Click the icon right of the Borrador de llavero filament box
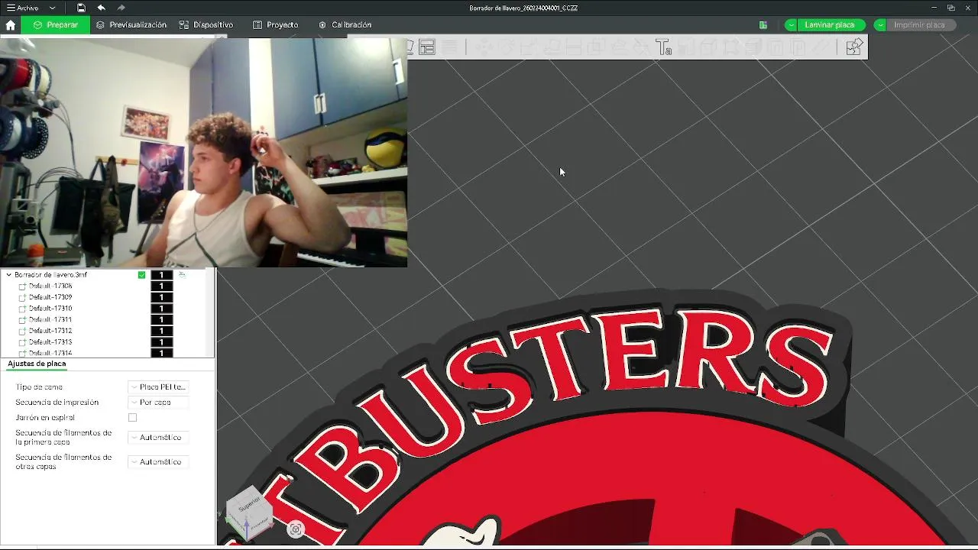The height and width of the screenshot is (550, 978). coord(182,274)
